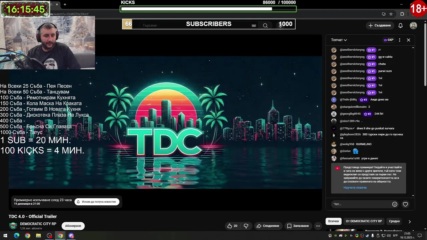This screenshot has width=427, height=240.
Task: Close the current browser tab
Action: tap(57, 4)
